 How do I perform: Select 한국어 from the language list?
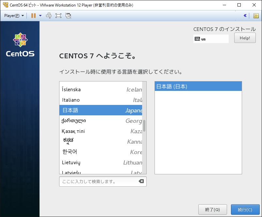(x=70, y=152)
